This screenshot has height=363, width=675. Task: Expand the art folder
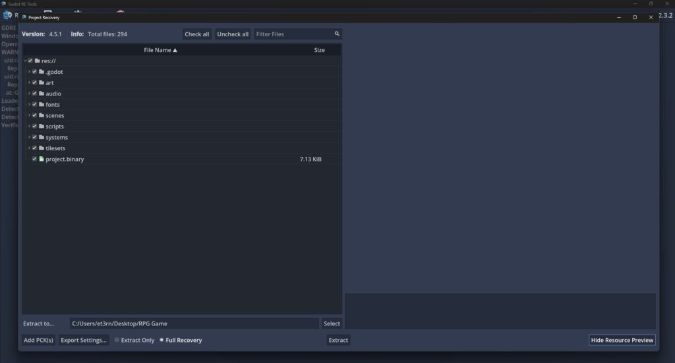click(29, 83)
